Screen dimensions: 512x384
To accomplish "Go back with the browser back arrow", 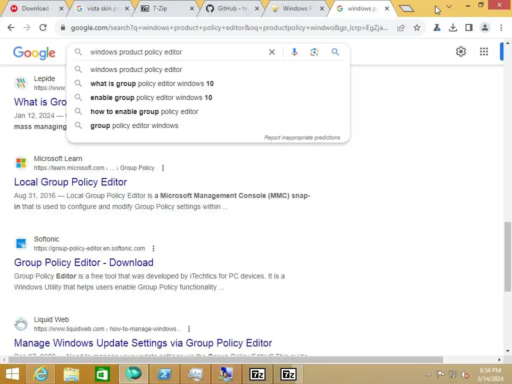I will [11, 28].
